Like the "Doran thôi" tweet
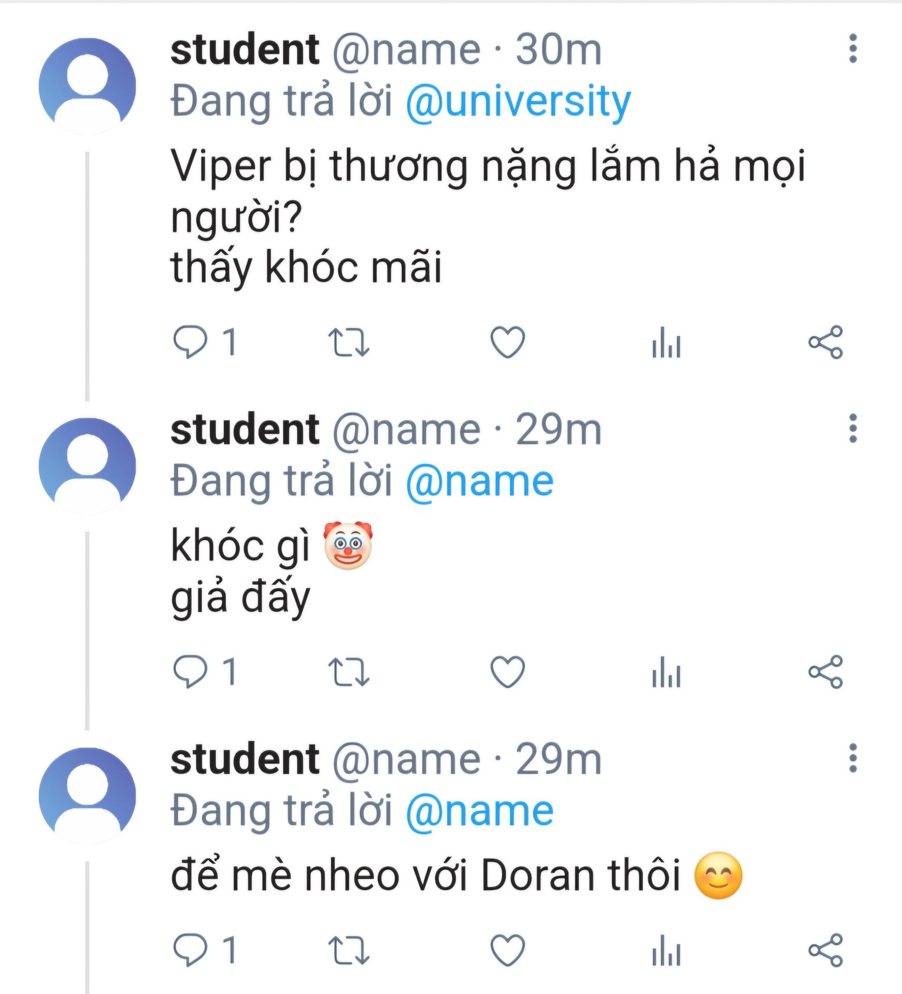 tap(508, 950)
